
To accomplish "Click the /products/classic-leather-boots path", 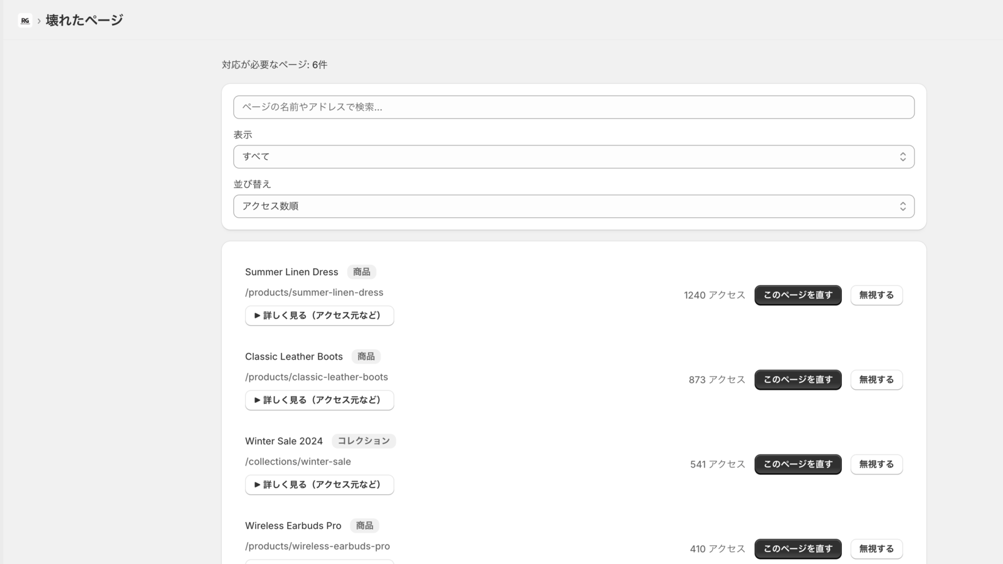I will pos(317,377).
